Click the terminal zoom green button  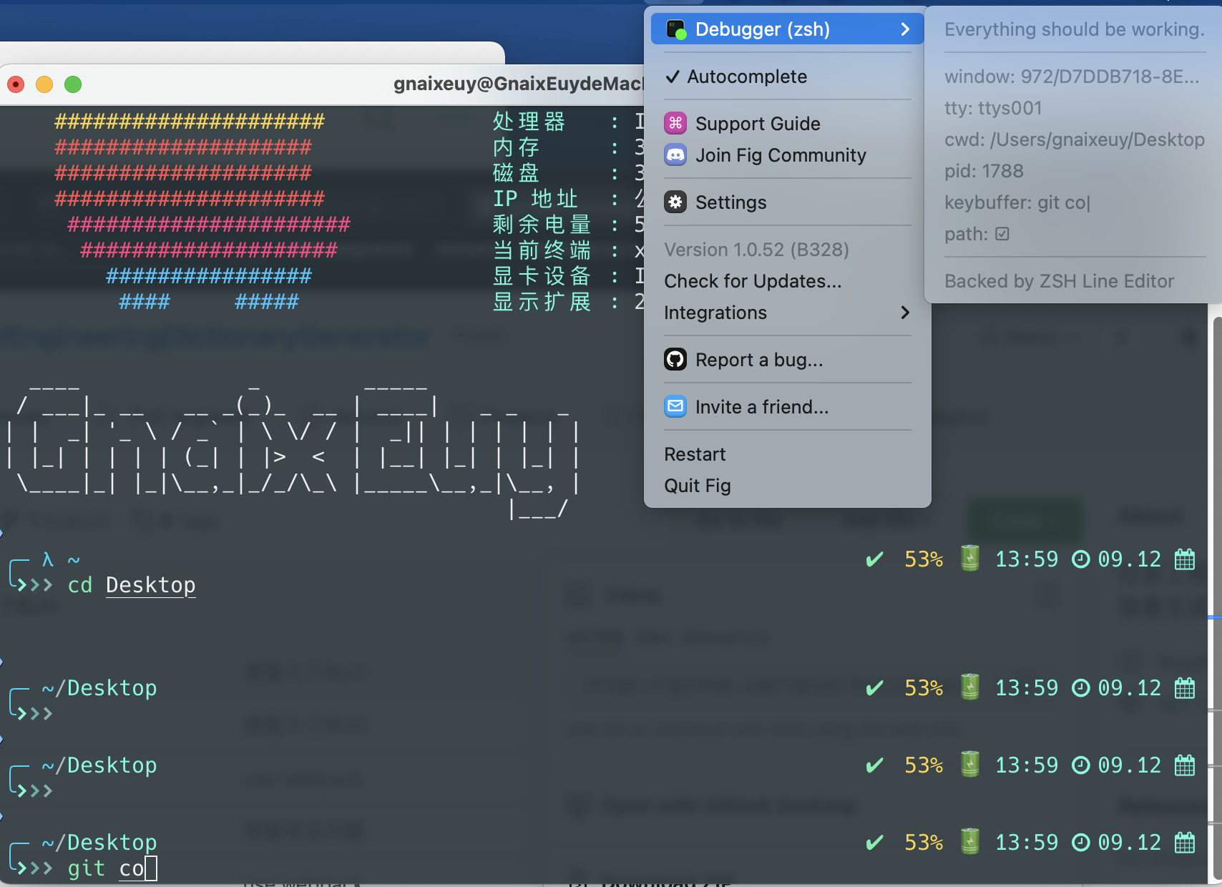click(x=73, y=84)
